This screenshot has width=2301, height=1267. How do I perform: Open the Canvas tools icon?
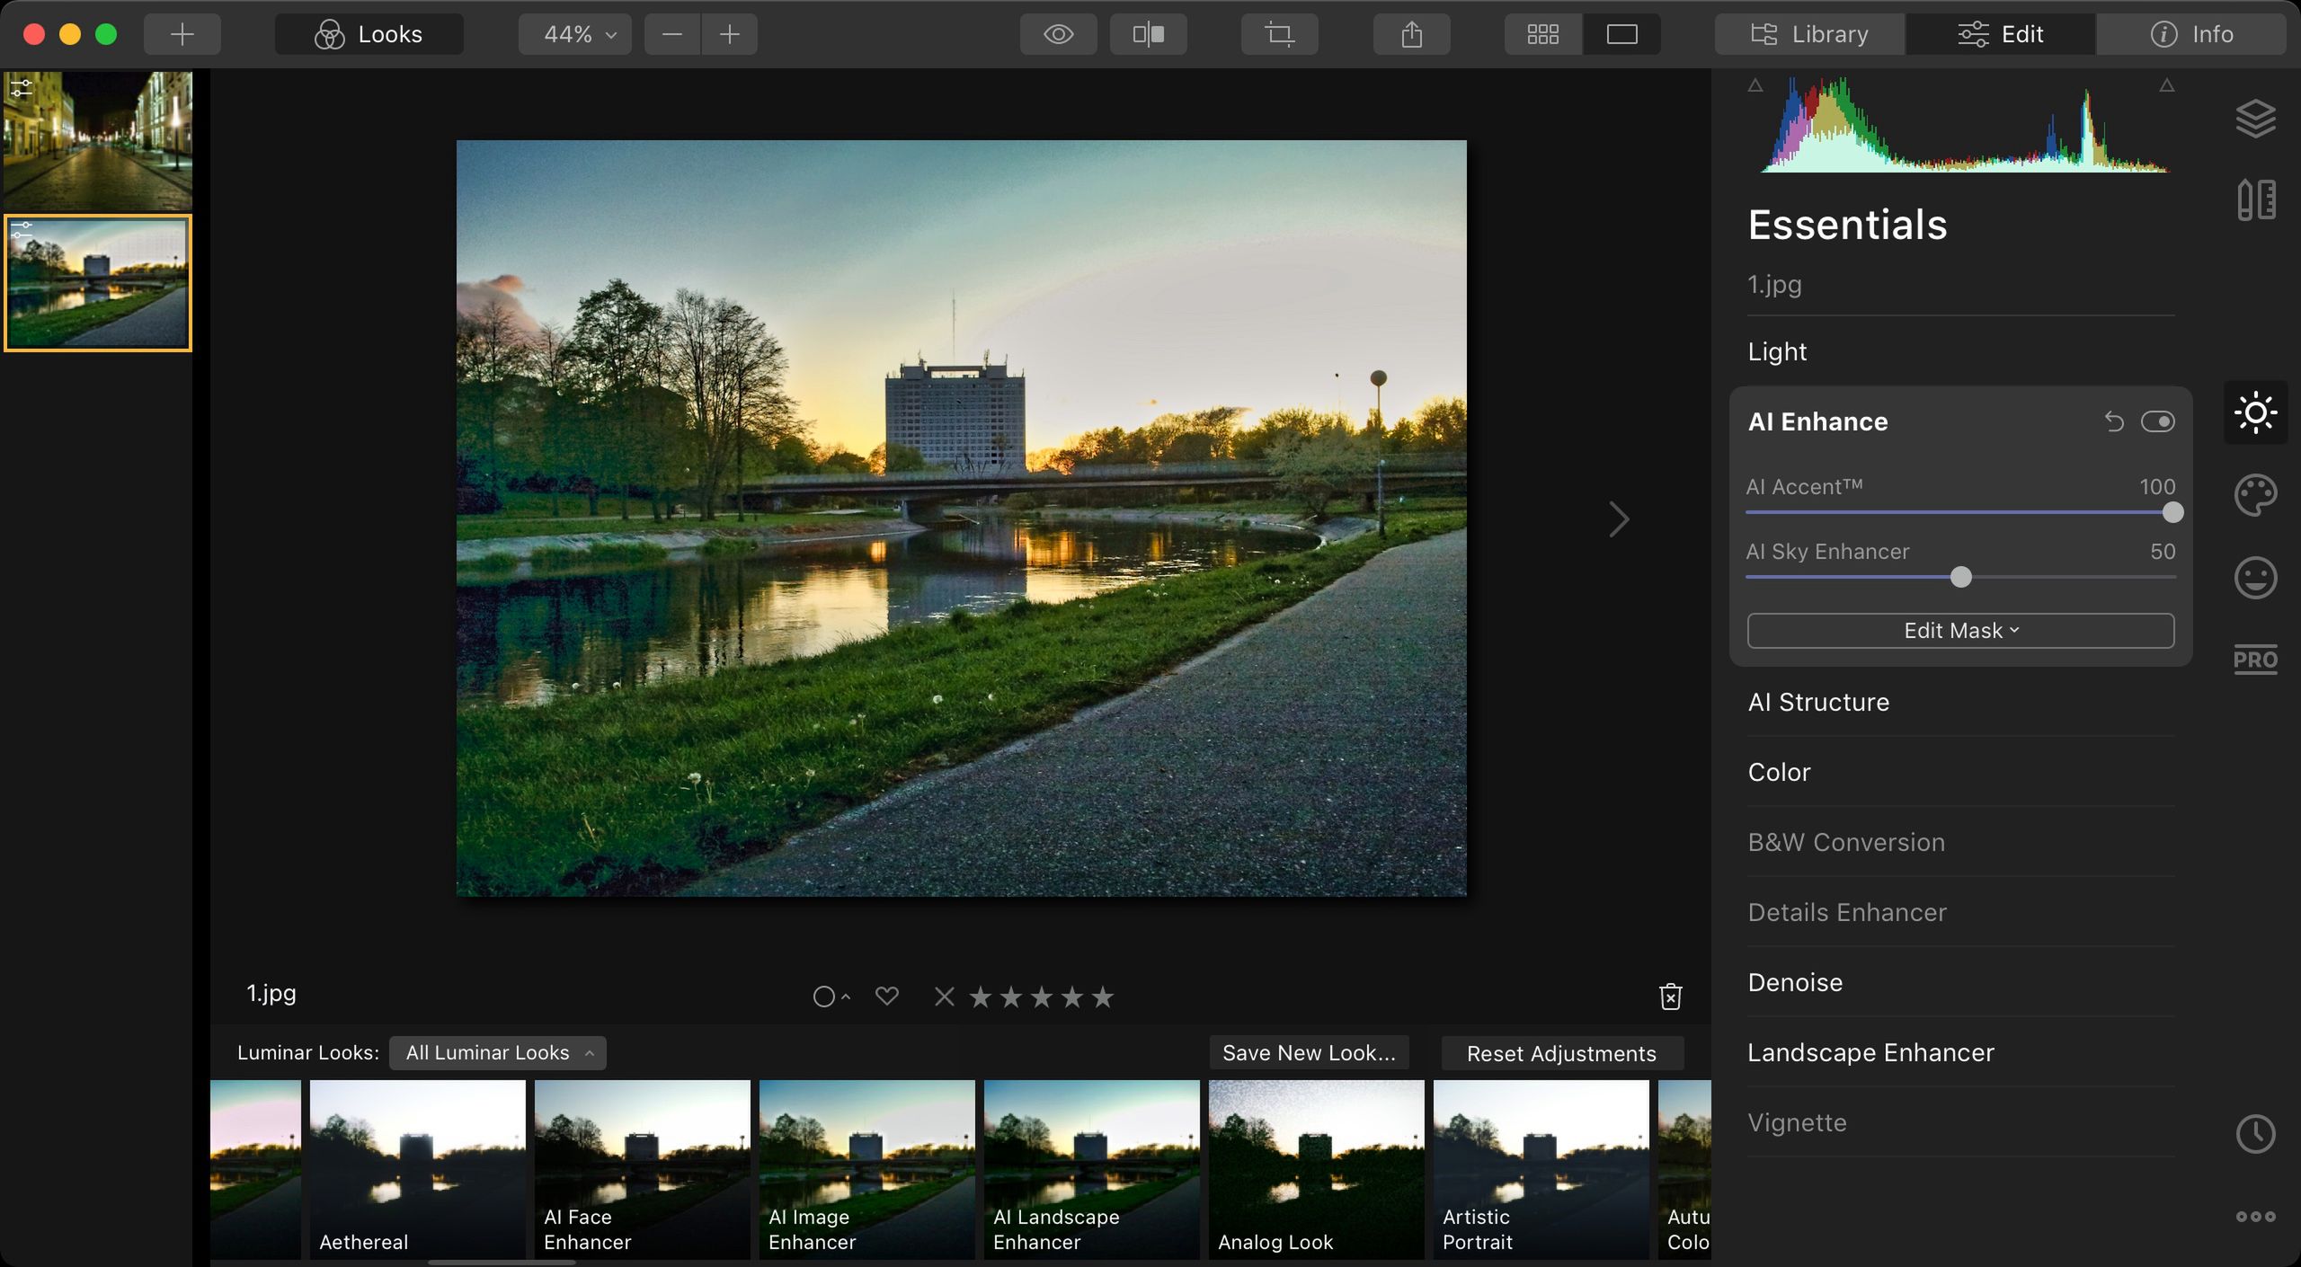tap(2255, 199)
